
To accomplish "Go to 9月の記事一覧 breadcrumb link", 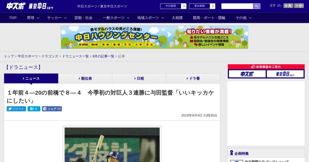I will [104, 56].
